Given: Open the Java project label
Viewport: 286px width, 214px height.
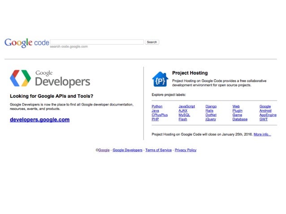Looking at the screenshot, I should click(x=155, y=110).
